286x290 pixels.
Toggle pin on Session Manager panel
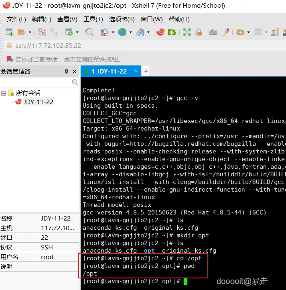coord(66,71)
